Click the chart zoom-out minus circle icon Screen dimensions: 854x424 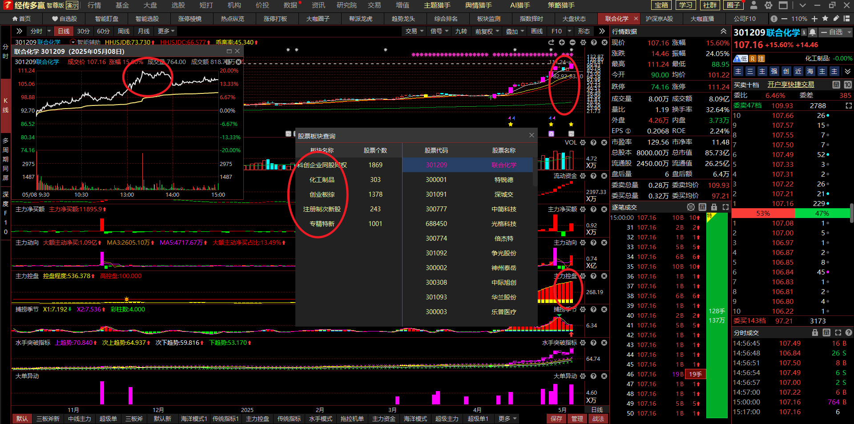pos(572,42)
